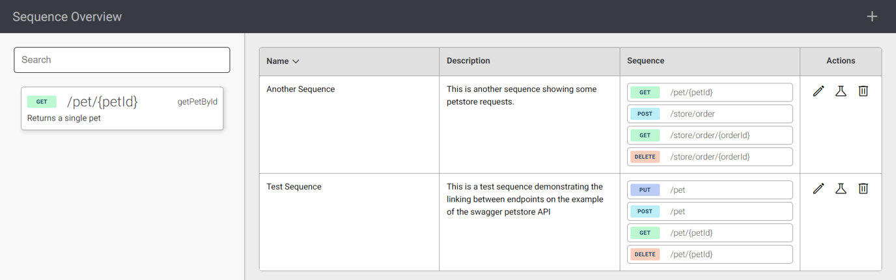Viewport: 896px width, 280px height.
Task: Select GET /store/order/{orderId} step
Action: pyautogui.click(x=710, y=135)
